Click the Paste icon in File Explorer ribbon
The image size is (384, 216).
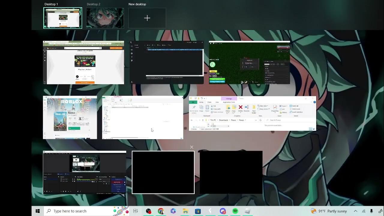tap(207, 108)
